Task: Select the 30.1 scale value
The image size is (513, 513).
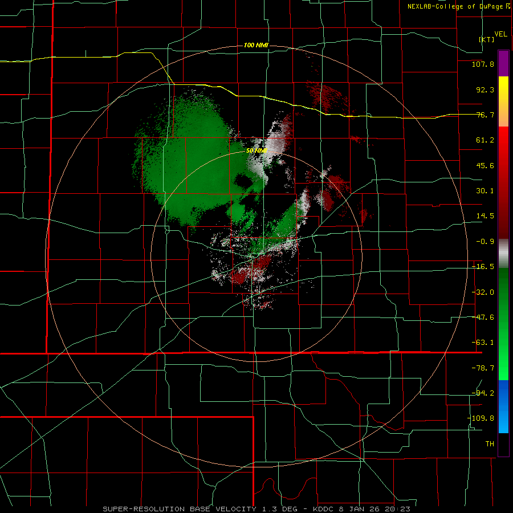Action: (485, 191)
